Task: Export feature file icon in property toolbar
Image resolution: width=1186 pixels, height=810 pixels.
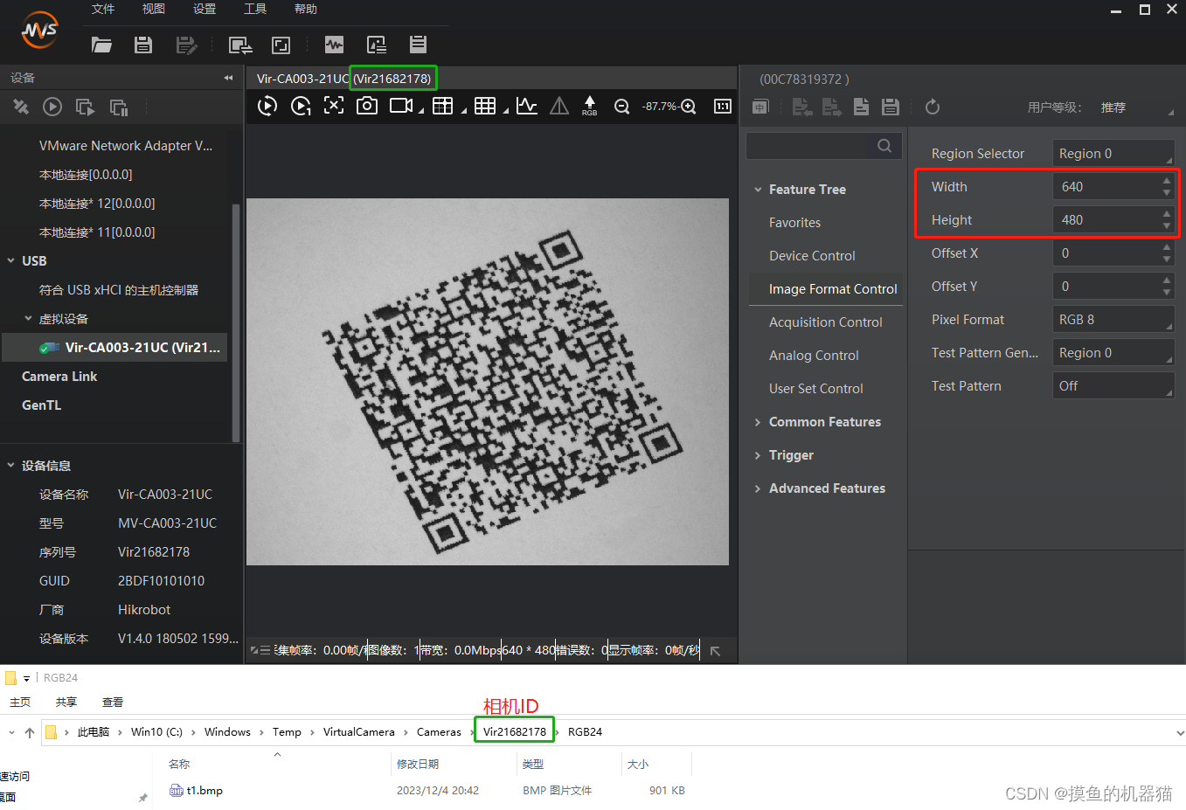Action: [x=832, y=107]
